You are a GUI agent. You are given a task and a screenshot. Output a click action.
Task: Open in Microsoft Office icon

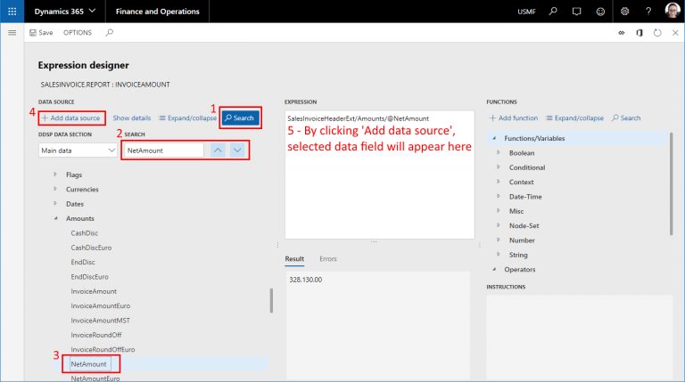pyautogui.click(x=639, y=32)
